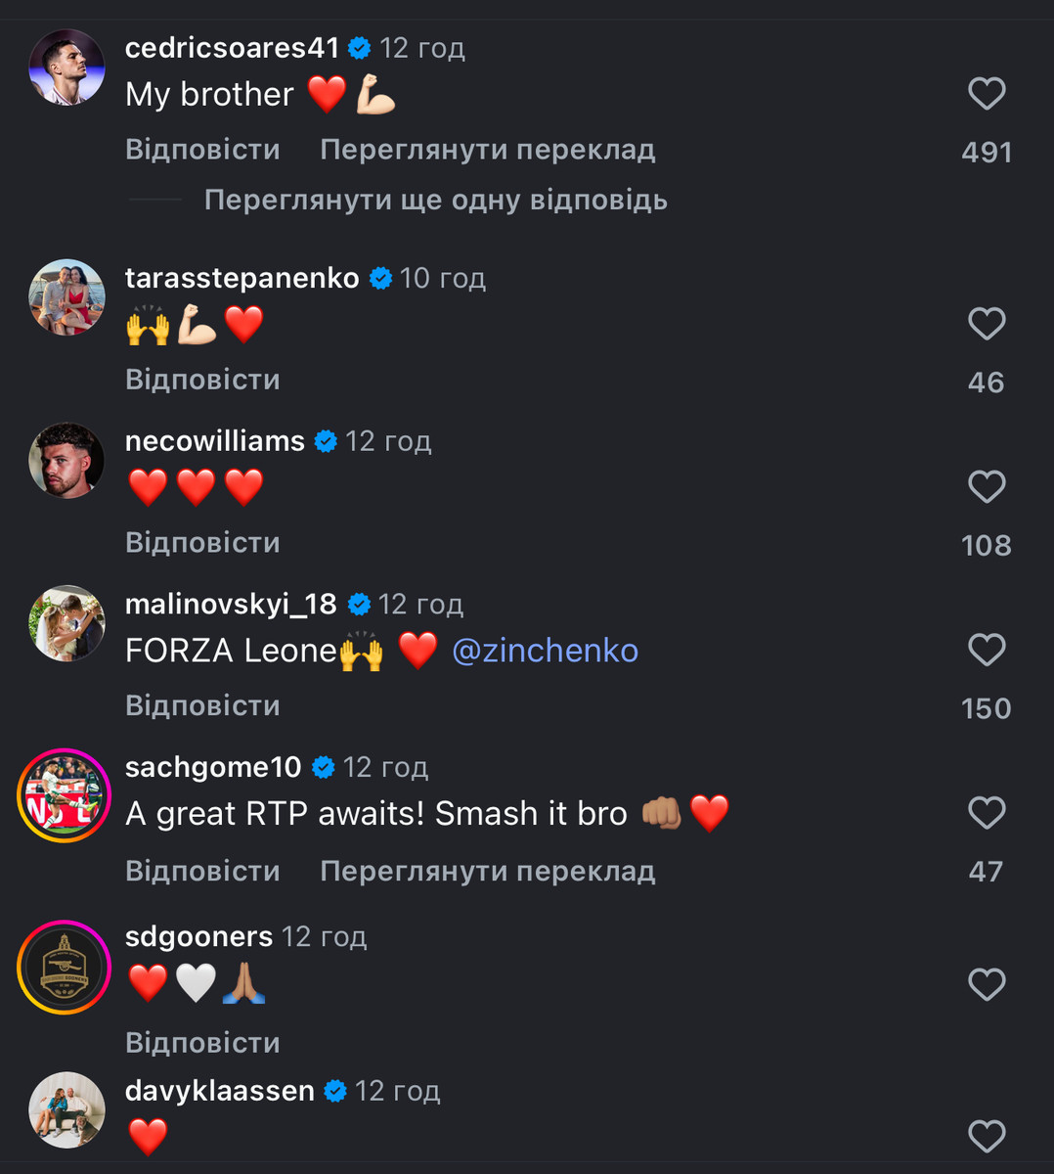Open malinovskyi_18 profile photo

66,624
